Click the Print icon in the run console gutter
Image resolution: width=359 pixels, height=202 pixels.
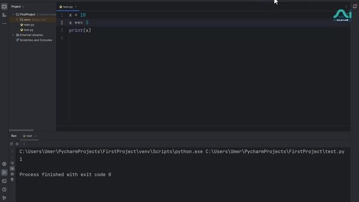tap(12, 174)
